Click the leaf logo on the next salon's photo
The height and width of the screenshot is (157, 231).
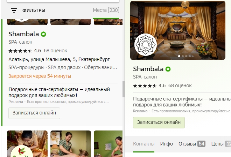(22, 151)
